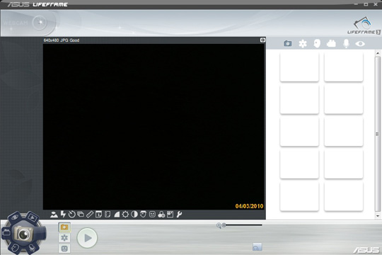Adjust brightness via the sun icon
Screen dimensions: 382x255
(125, 214)
